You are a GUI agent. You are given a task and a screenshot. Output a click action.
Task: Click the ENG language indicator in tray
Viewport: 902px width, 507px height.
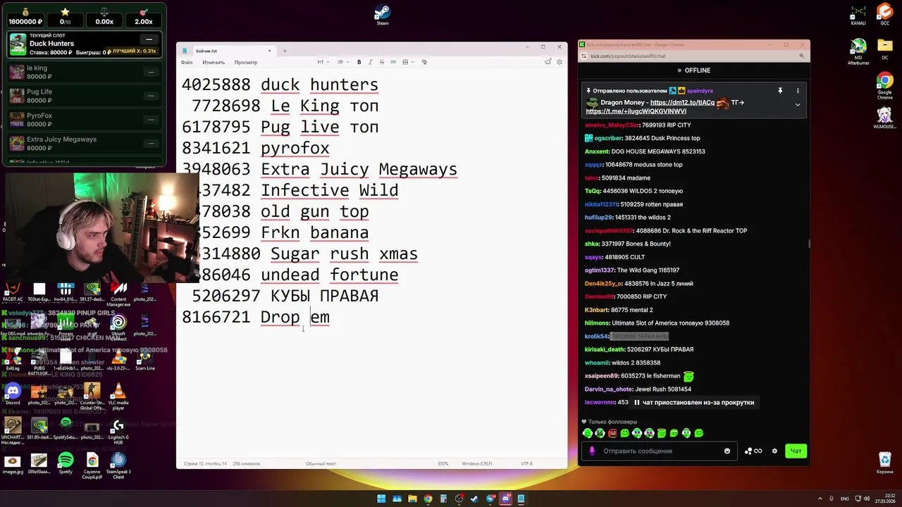click(845, 499)
